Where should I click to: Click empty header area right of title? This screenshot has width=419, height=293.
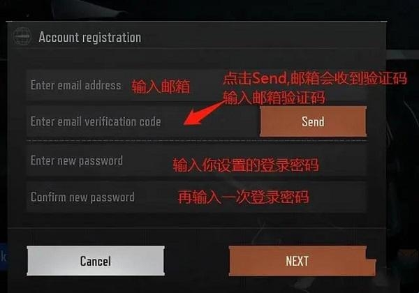click(x=263, y=36)
